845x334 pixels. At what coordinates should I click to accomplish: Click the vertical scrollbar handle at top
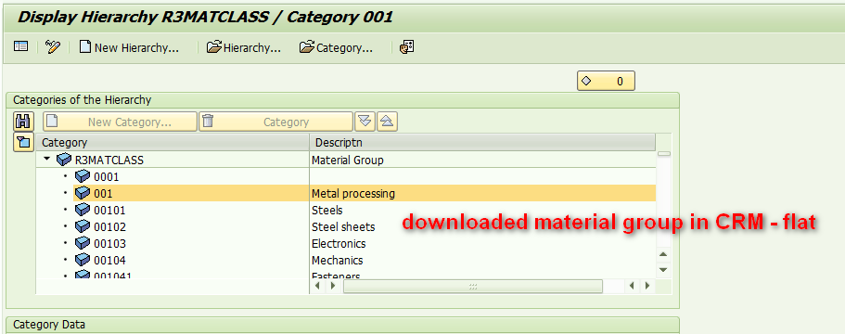coord(664,153)
